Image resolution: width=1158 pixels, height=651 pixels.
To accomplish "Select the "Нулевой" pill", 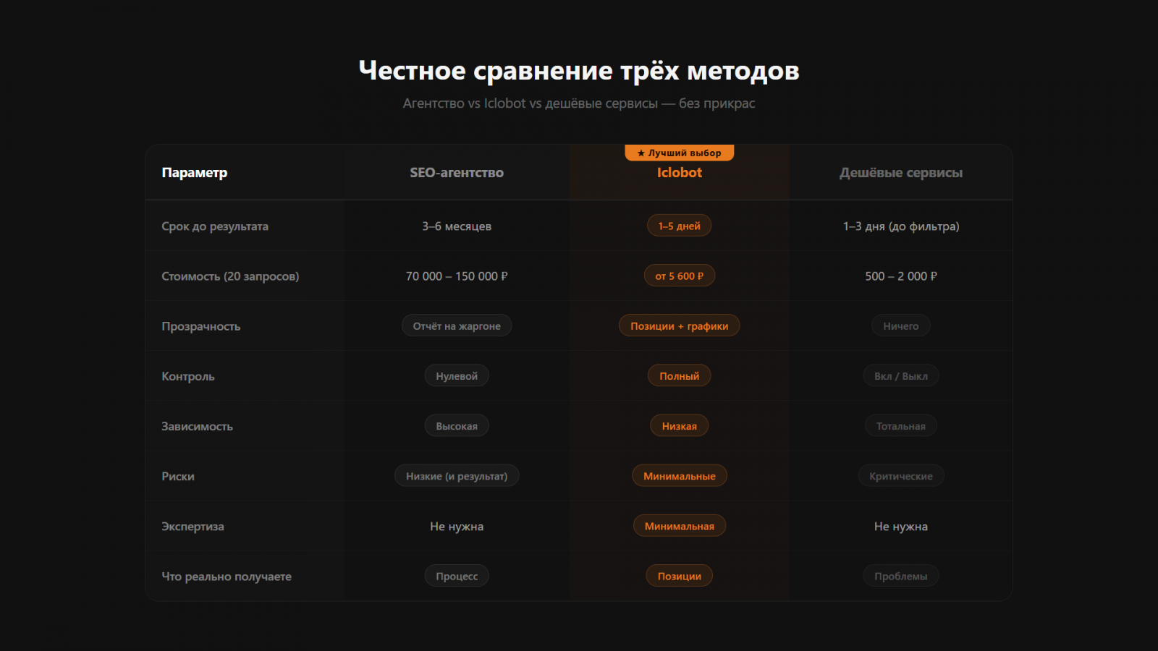I will click(x=457, y=375).
